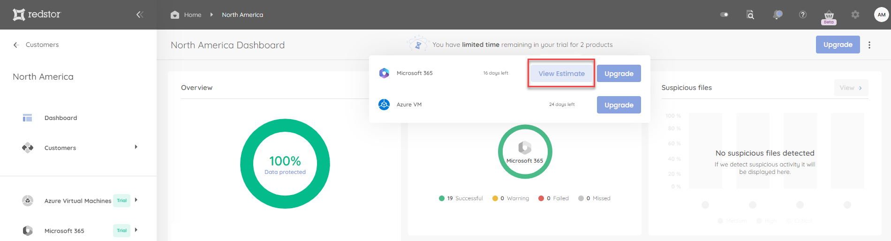Click 'North America Dashboard' heading
Image resolution: width=891 pixels, height=241 pixels.
click(228, 45)
